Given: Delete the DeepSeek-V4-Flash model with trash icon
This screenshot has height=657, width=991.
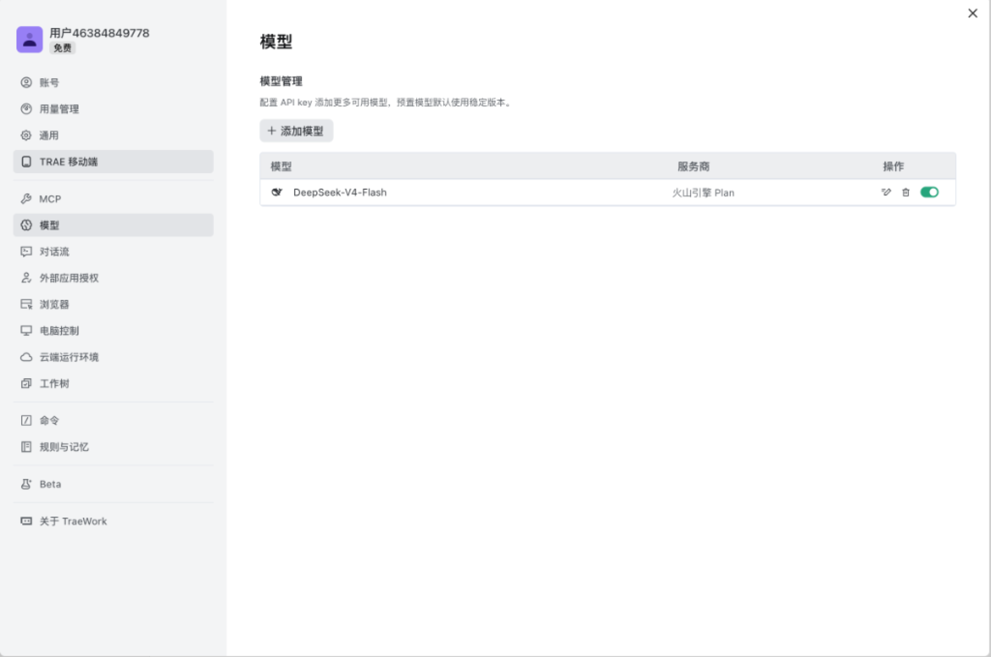Looking at the screenshot, I should [905, 192].
